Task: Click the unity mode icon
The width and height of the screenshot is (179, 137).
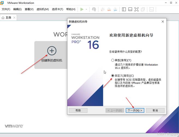Action: pos(143,9)
